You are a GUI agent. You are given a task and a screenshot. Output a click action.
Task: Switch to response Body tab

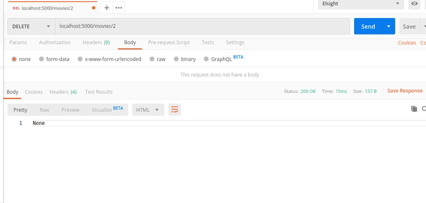tap(12, 92)
